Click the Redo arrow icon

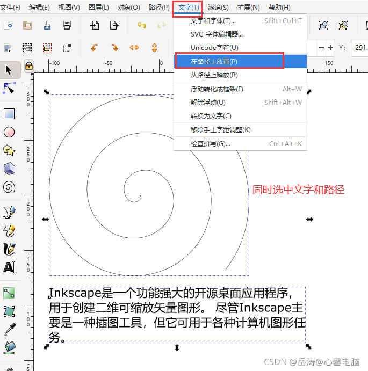pyautogui.click(x=162, y=25)
